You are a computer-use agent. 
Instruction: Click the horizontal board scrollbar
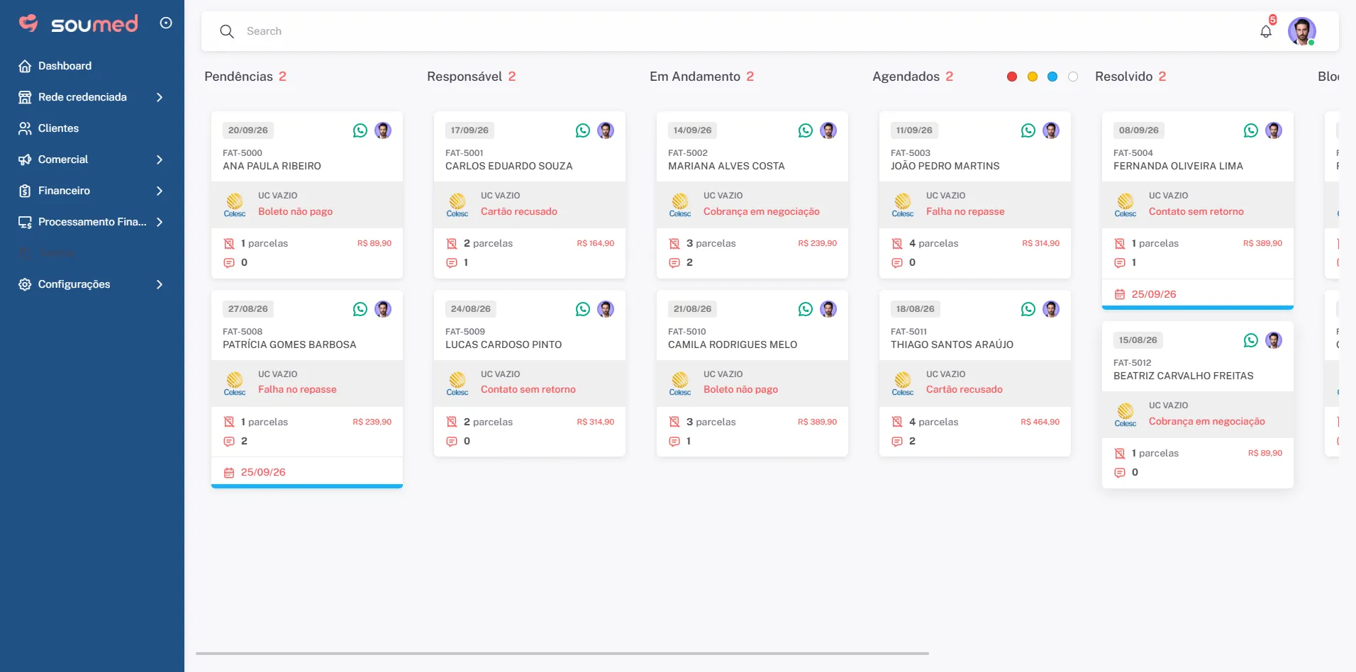point(562,653)
